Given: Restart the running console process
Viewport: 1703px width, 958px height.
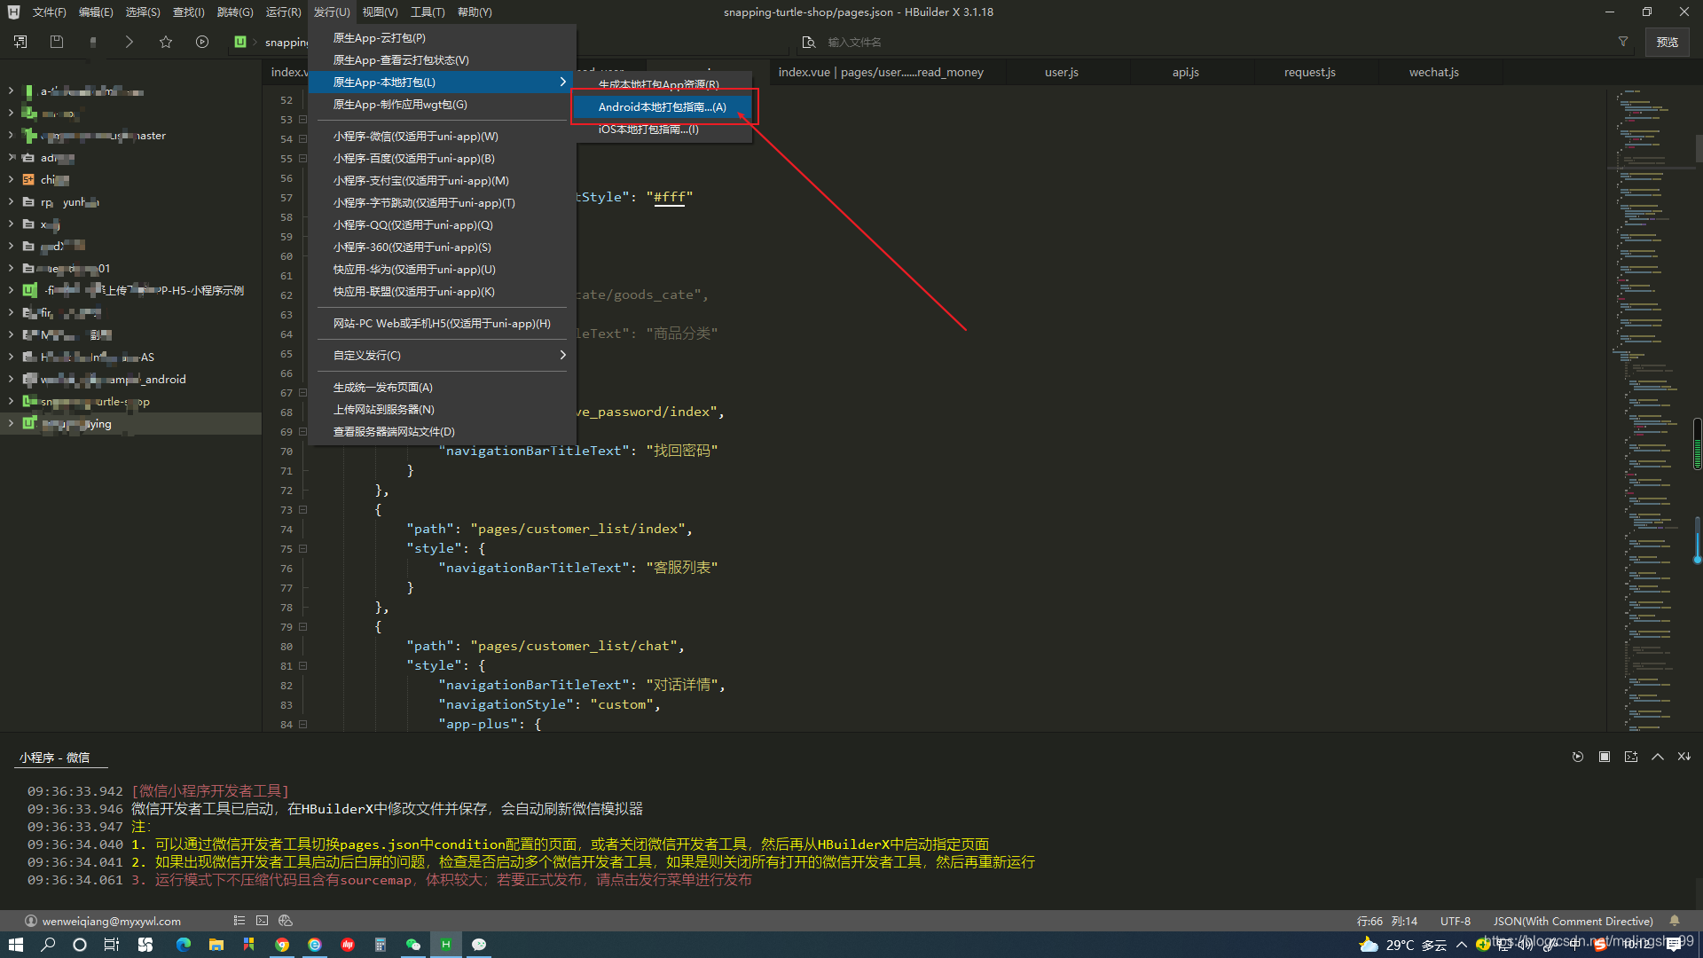Looking at the screenshot, I should [1577, 757].
